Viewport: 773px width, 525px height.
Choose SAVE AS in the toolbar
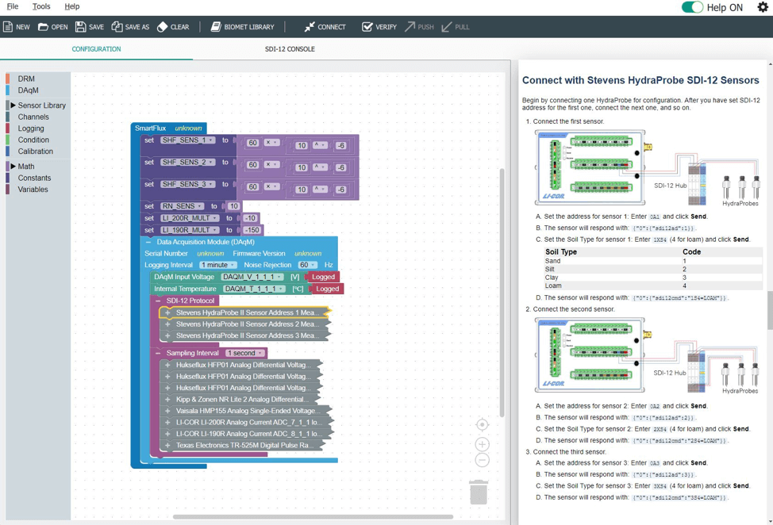coord(130,27)
